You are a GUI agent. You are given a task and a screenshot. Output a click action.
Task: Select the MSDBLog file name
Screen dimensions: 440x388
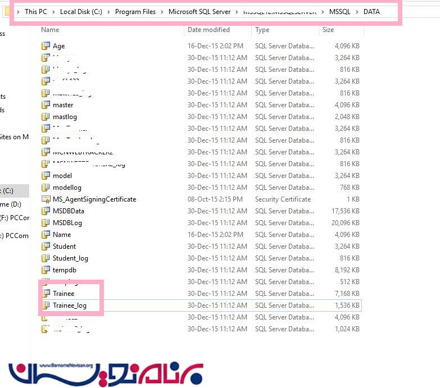click(67, 223)
